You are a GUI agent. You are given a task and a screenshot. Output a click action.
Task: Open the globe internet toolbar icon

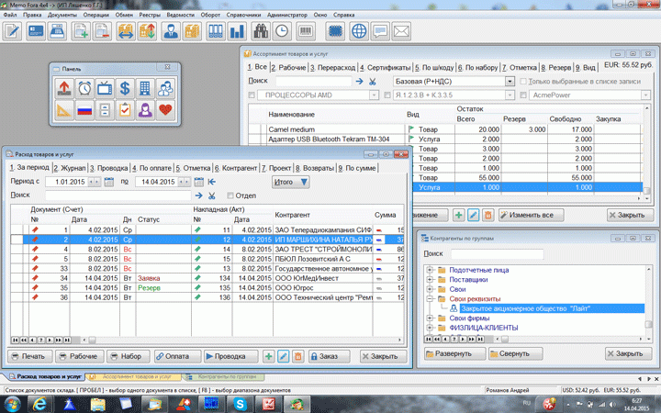(359, 31)
